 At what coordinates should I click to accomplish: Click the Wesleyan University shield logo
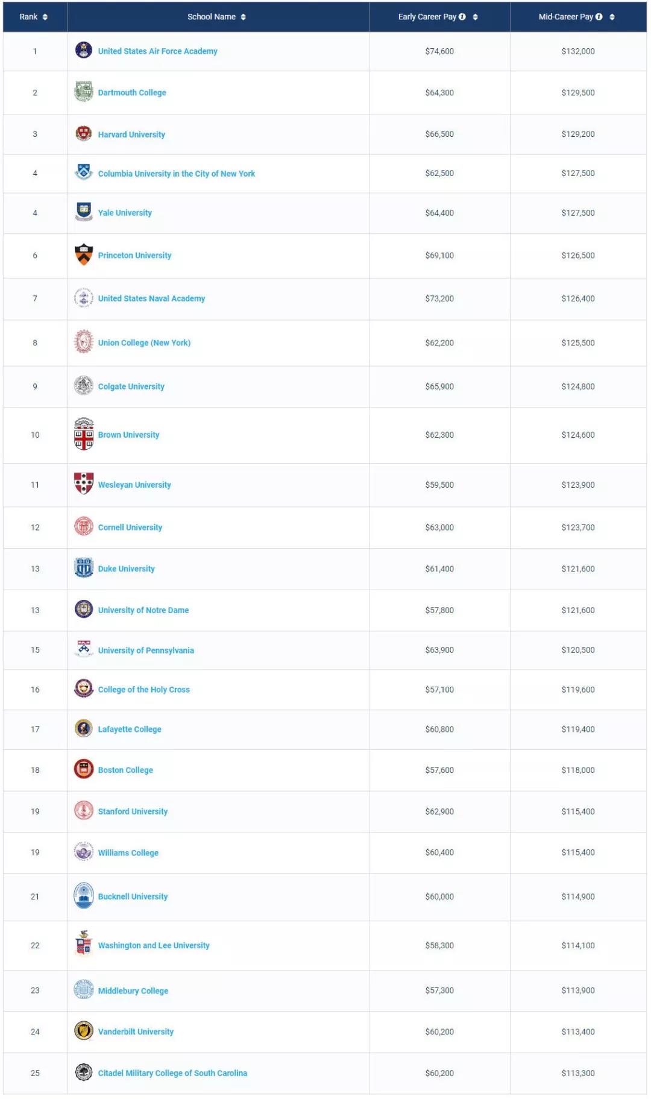click(84, 483)
